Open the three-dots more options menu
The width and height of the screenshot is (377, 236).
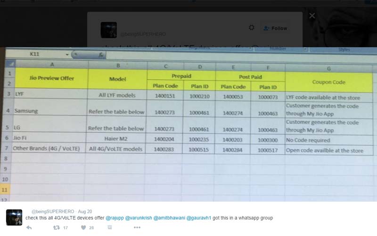pos(137,228)
